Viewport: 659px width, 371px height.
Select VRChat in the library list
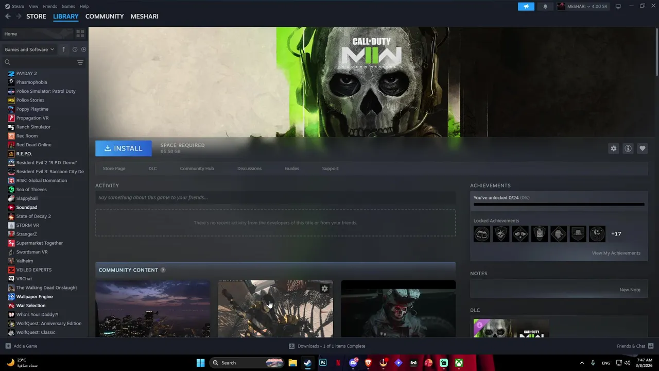(24, 279)
